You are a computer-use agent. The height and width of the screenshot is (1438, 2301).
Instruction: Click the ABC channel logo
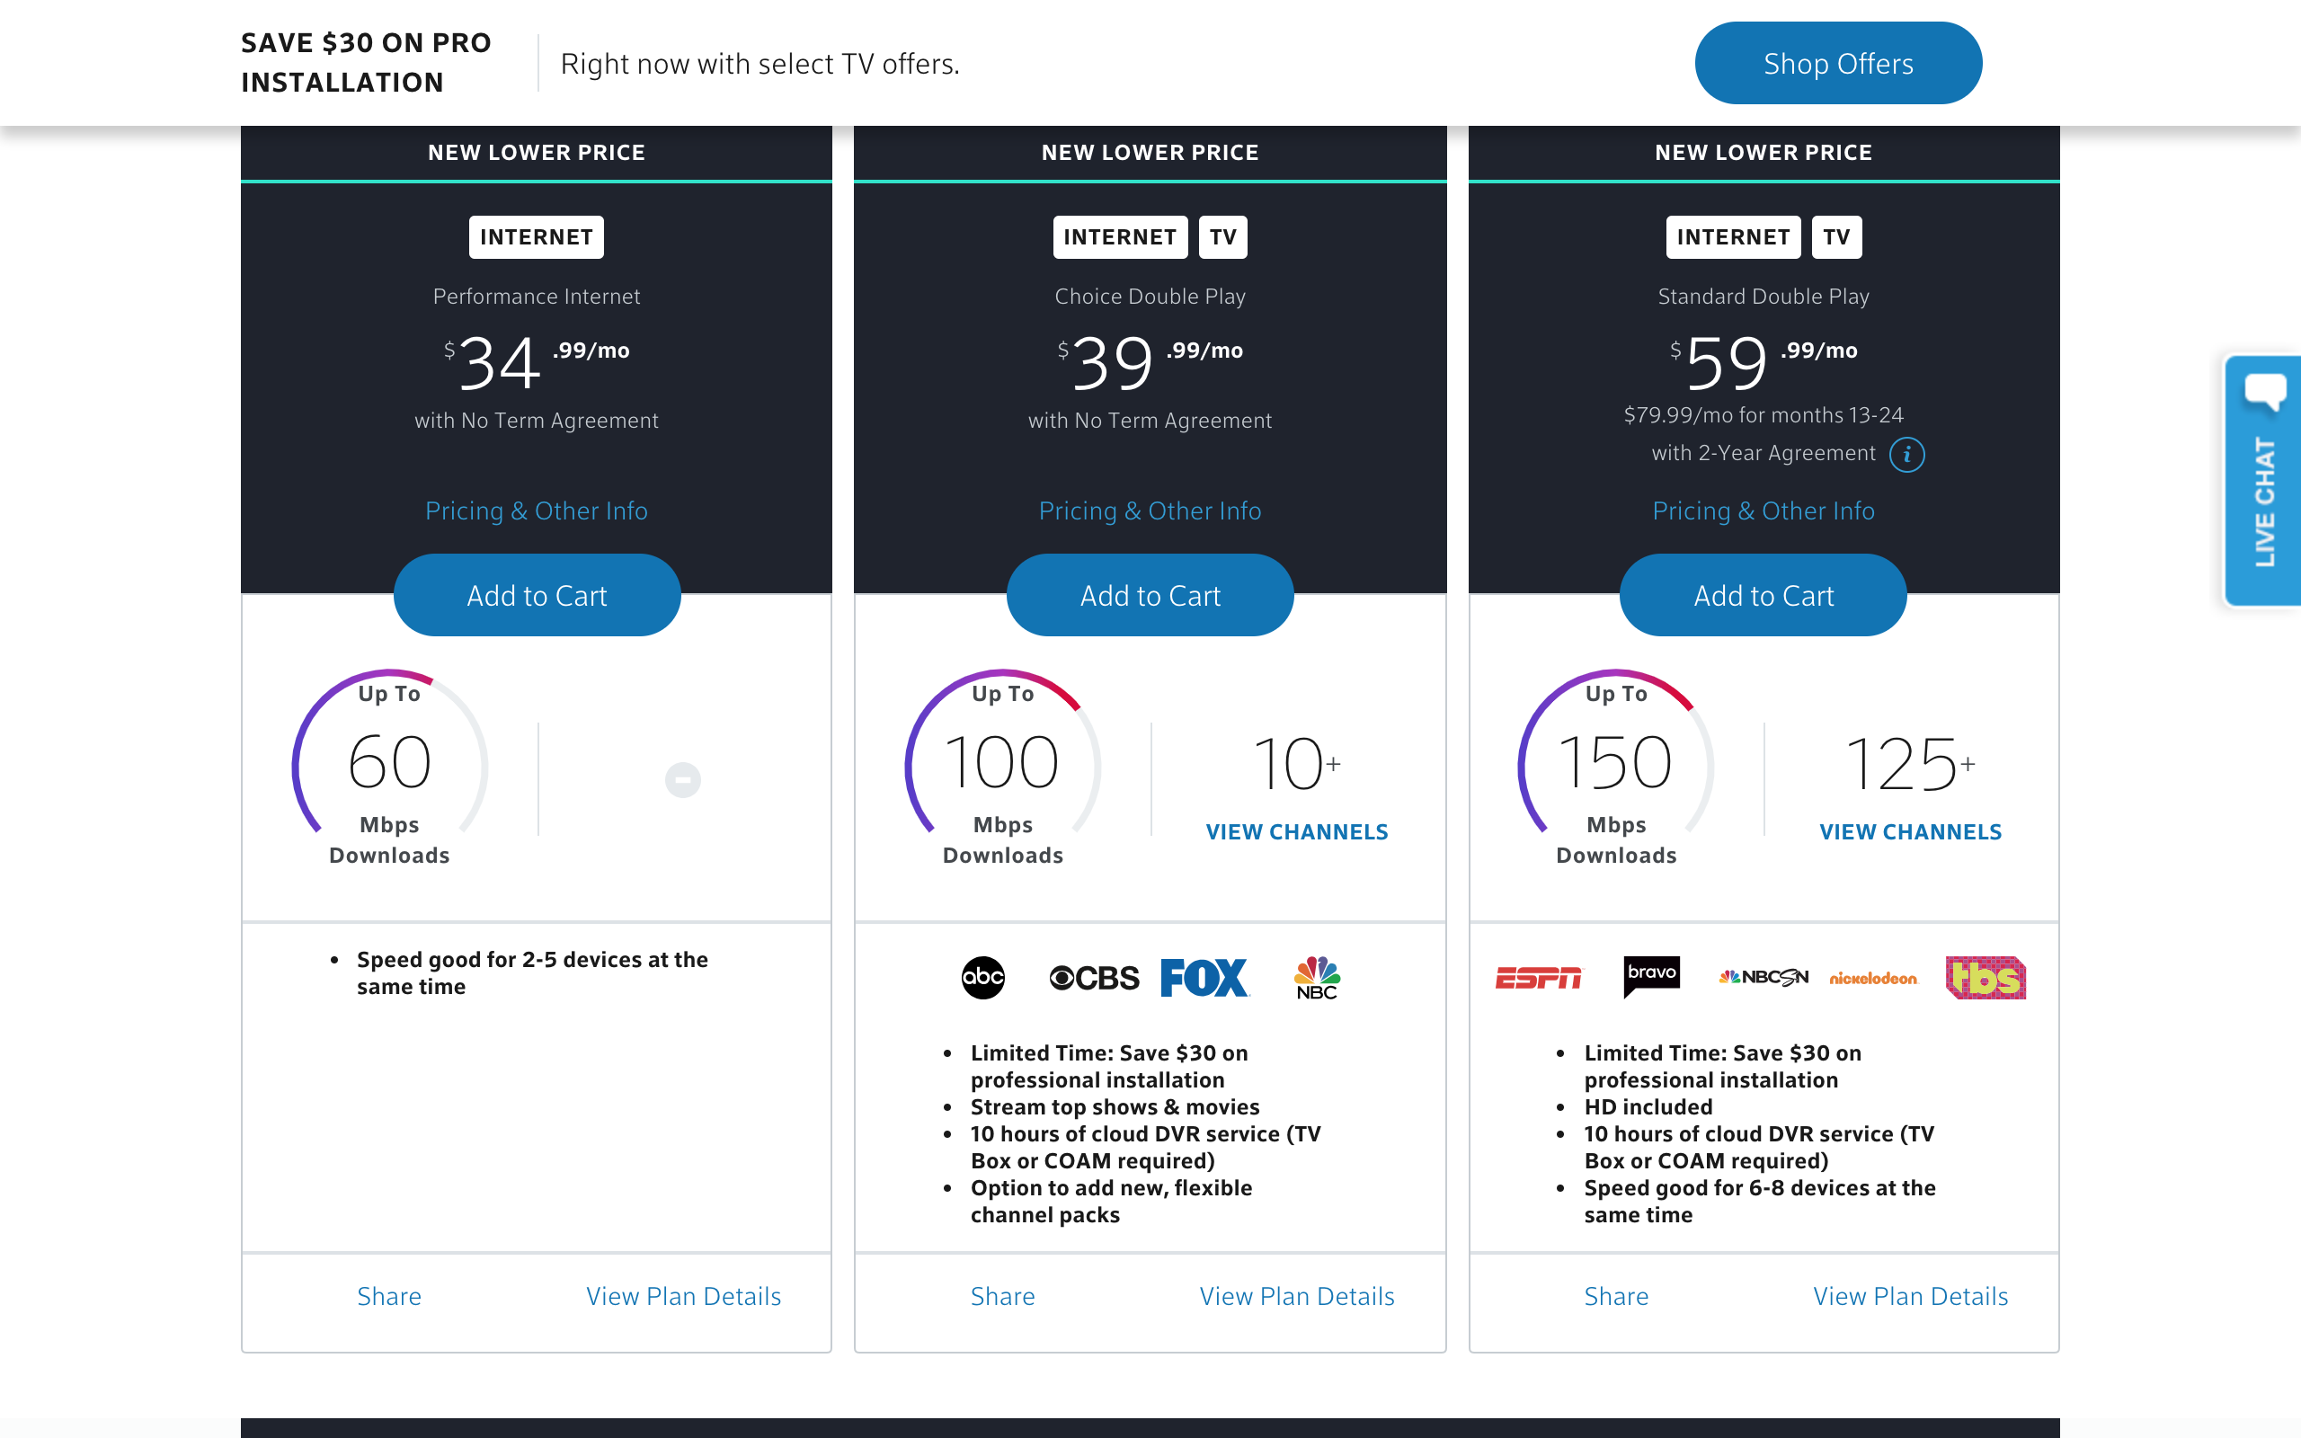[x=983, y=978]
